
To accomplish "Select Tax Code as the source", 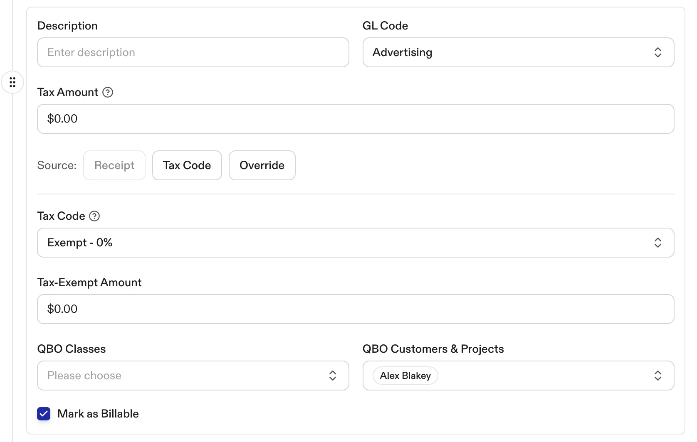I will pyautogui.click(x=187, y=165).
